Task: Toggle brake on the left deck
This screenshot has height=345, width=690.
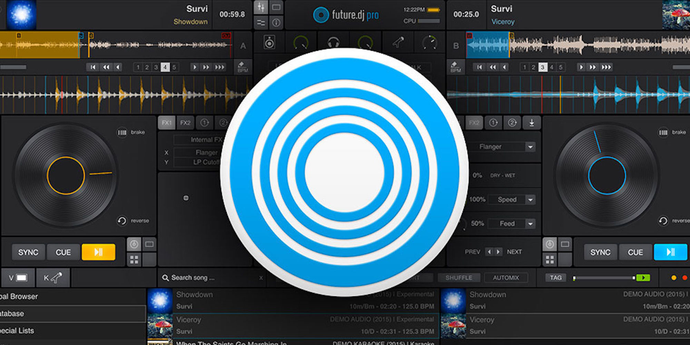Action: pyautogui.click(x=122, y=132)
